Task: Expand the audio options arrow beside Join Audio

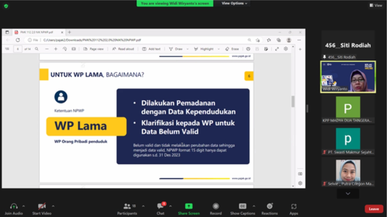Action: [24, 206]
